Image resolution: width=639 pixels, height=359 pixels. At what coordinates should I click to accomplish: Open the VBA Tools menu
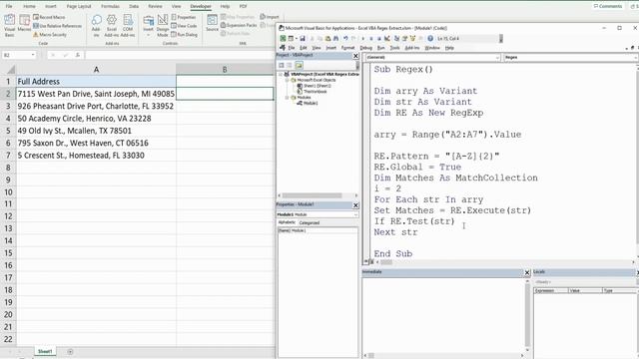click(x=394, y=48)
